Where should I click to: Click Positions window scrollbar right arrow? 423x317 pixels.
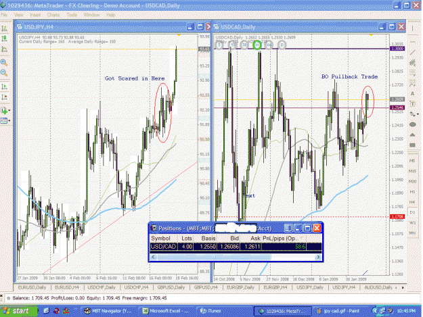coord(318,258)
